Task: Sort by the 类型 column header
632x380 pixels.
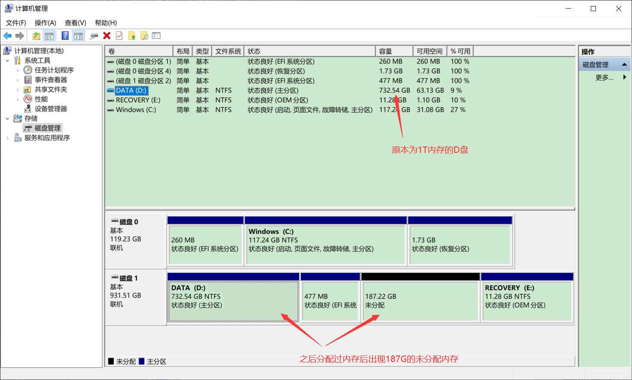Action: pos(202,51)
